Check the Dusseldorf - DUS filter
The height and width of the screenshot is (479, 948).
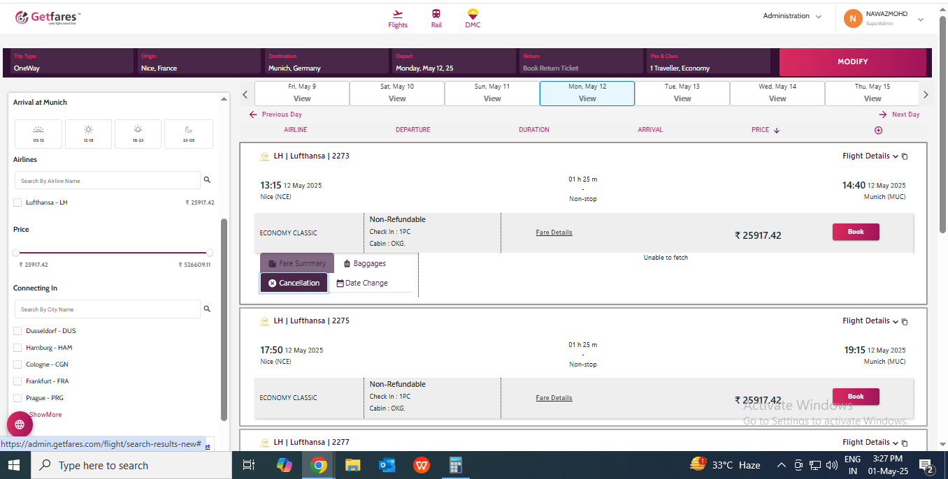tap(17, 331)
